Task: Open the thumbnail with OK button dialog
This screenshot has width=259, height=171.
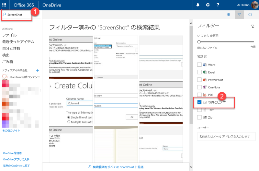Action: (116, 102)
